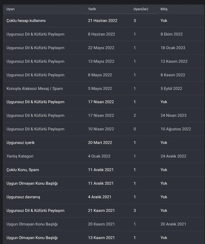The height and width of the screenshot is (244, 205).
Task: Click the Uyarı(lar) column header
Action: point(141,9)
